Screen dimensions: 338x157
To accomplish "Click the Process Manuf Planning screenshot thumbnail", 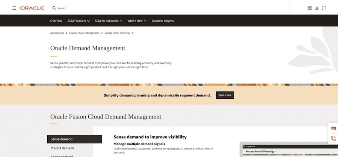I will pyautogui.click(x=289, y=149).
